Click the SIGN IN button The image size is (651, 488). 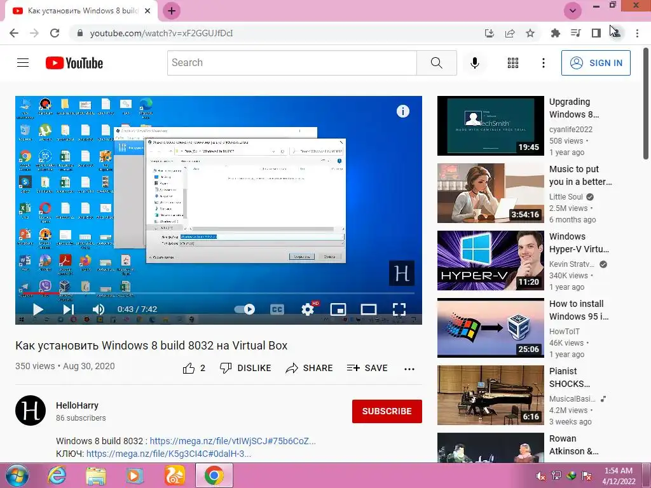tap(596, 63)
